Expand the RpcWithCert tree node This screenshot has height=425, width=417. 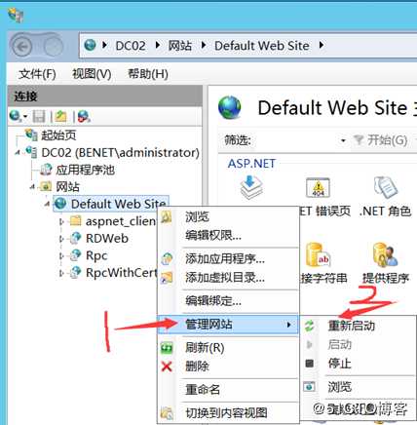(61, 273)
